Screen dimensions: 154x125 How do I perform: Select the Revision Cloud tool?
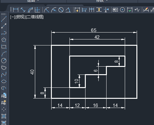pyautogui.click(x=4, y=68)
